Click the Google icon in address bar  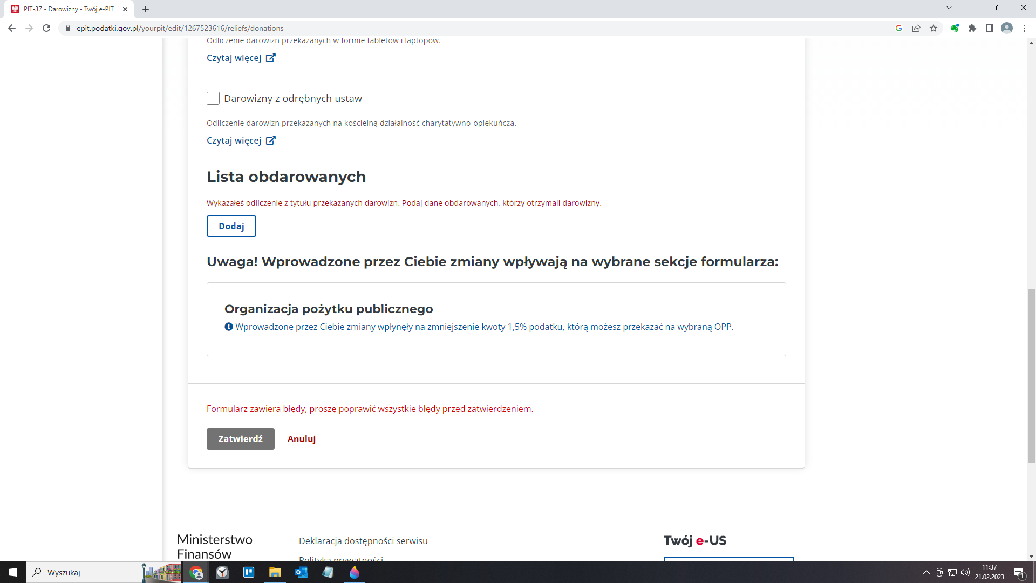tap(899, 28)
